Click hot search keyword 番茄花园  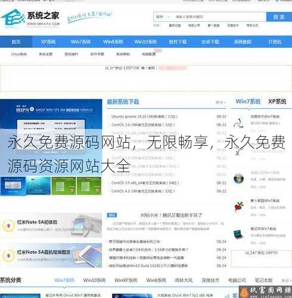(175, 26)
